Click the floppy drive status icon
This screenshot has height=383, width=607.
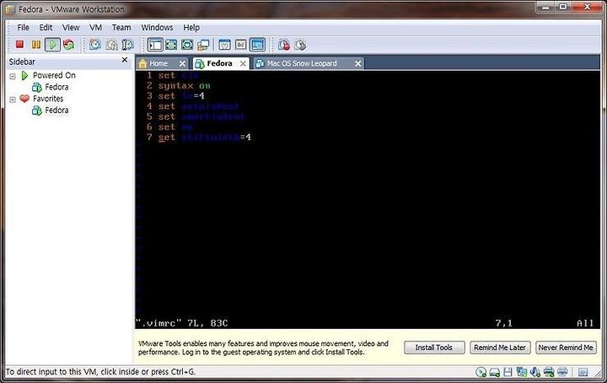coord(508,372)
